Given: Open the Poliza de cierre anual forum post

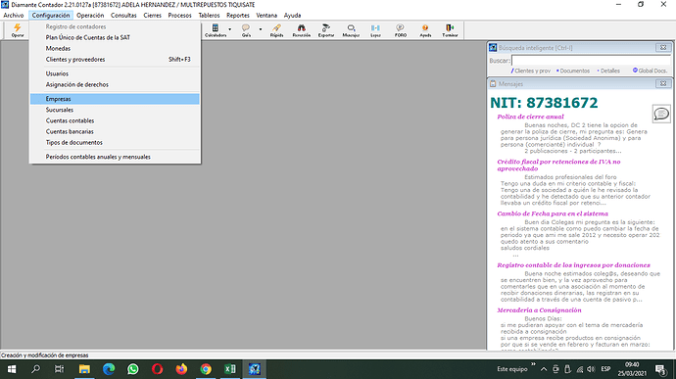Looking at the screenshot, I should tap(530, 117).
